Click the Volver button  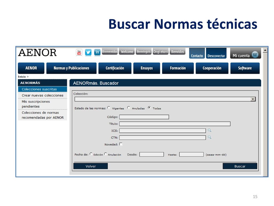(x=90, y=166)
